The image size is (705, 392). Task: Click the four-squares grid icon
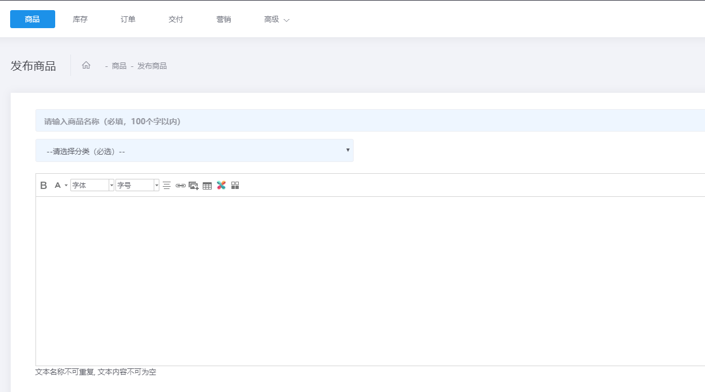[x=235, y=185]
